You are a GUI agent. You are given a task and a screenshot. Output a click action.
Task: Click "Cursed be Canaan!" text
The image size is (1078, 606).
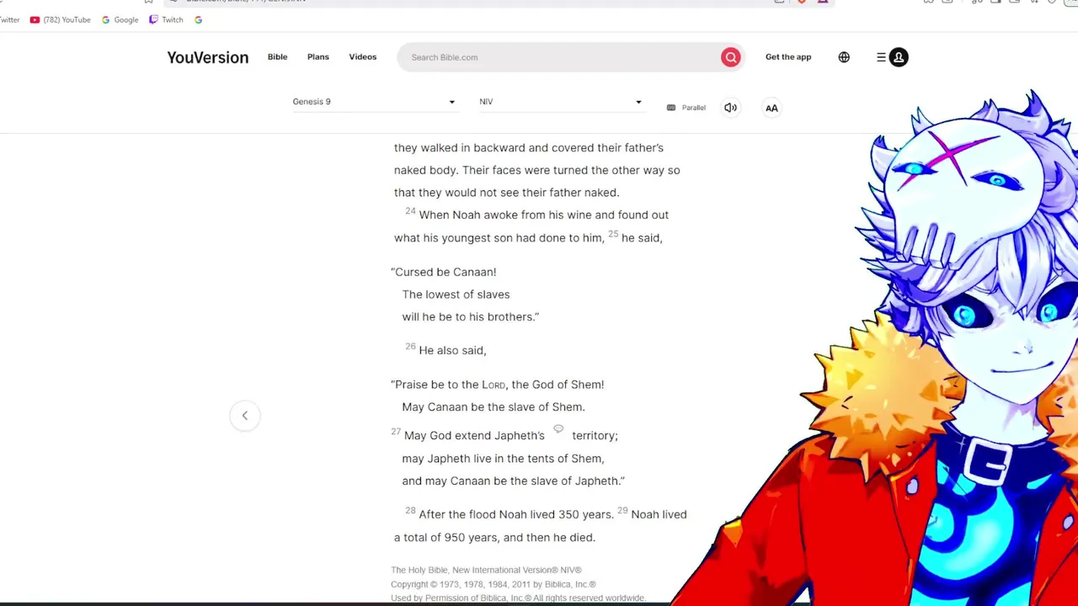444,272
